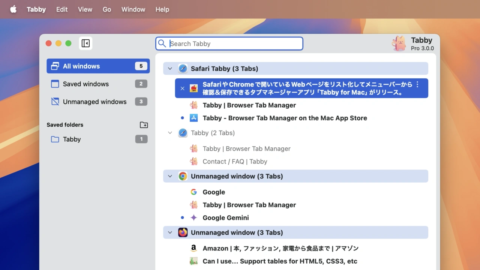Screen dimensions: 480x270
Task: Click the new saved folder icon
Action: click(x=144, y=125)
